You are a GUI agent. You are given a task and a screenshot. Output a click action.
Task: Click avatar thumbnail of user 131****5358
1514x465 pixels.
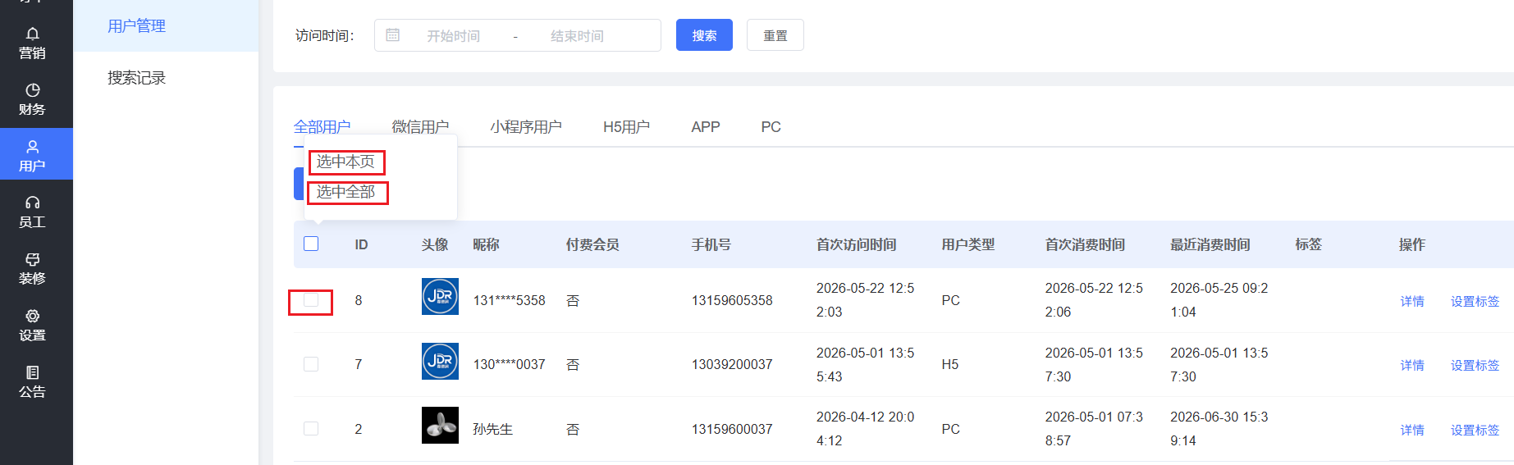click(440, 297)
